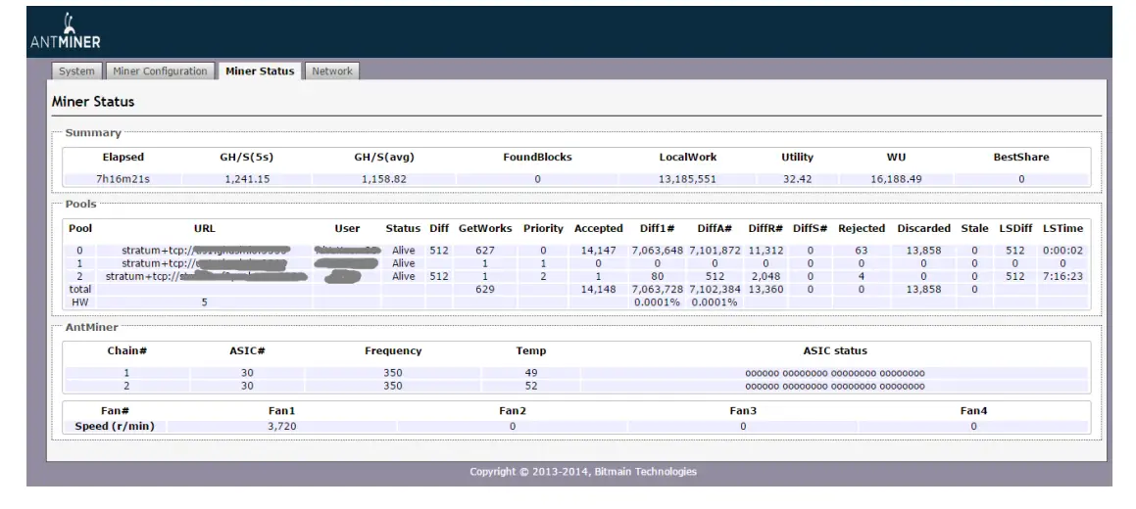Click the chain 1 ASIC status string
Image resolution: width=1136 pixels, height=509 pixels.
point(834,373)
